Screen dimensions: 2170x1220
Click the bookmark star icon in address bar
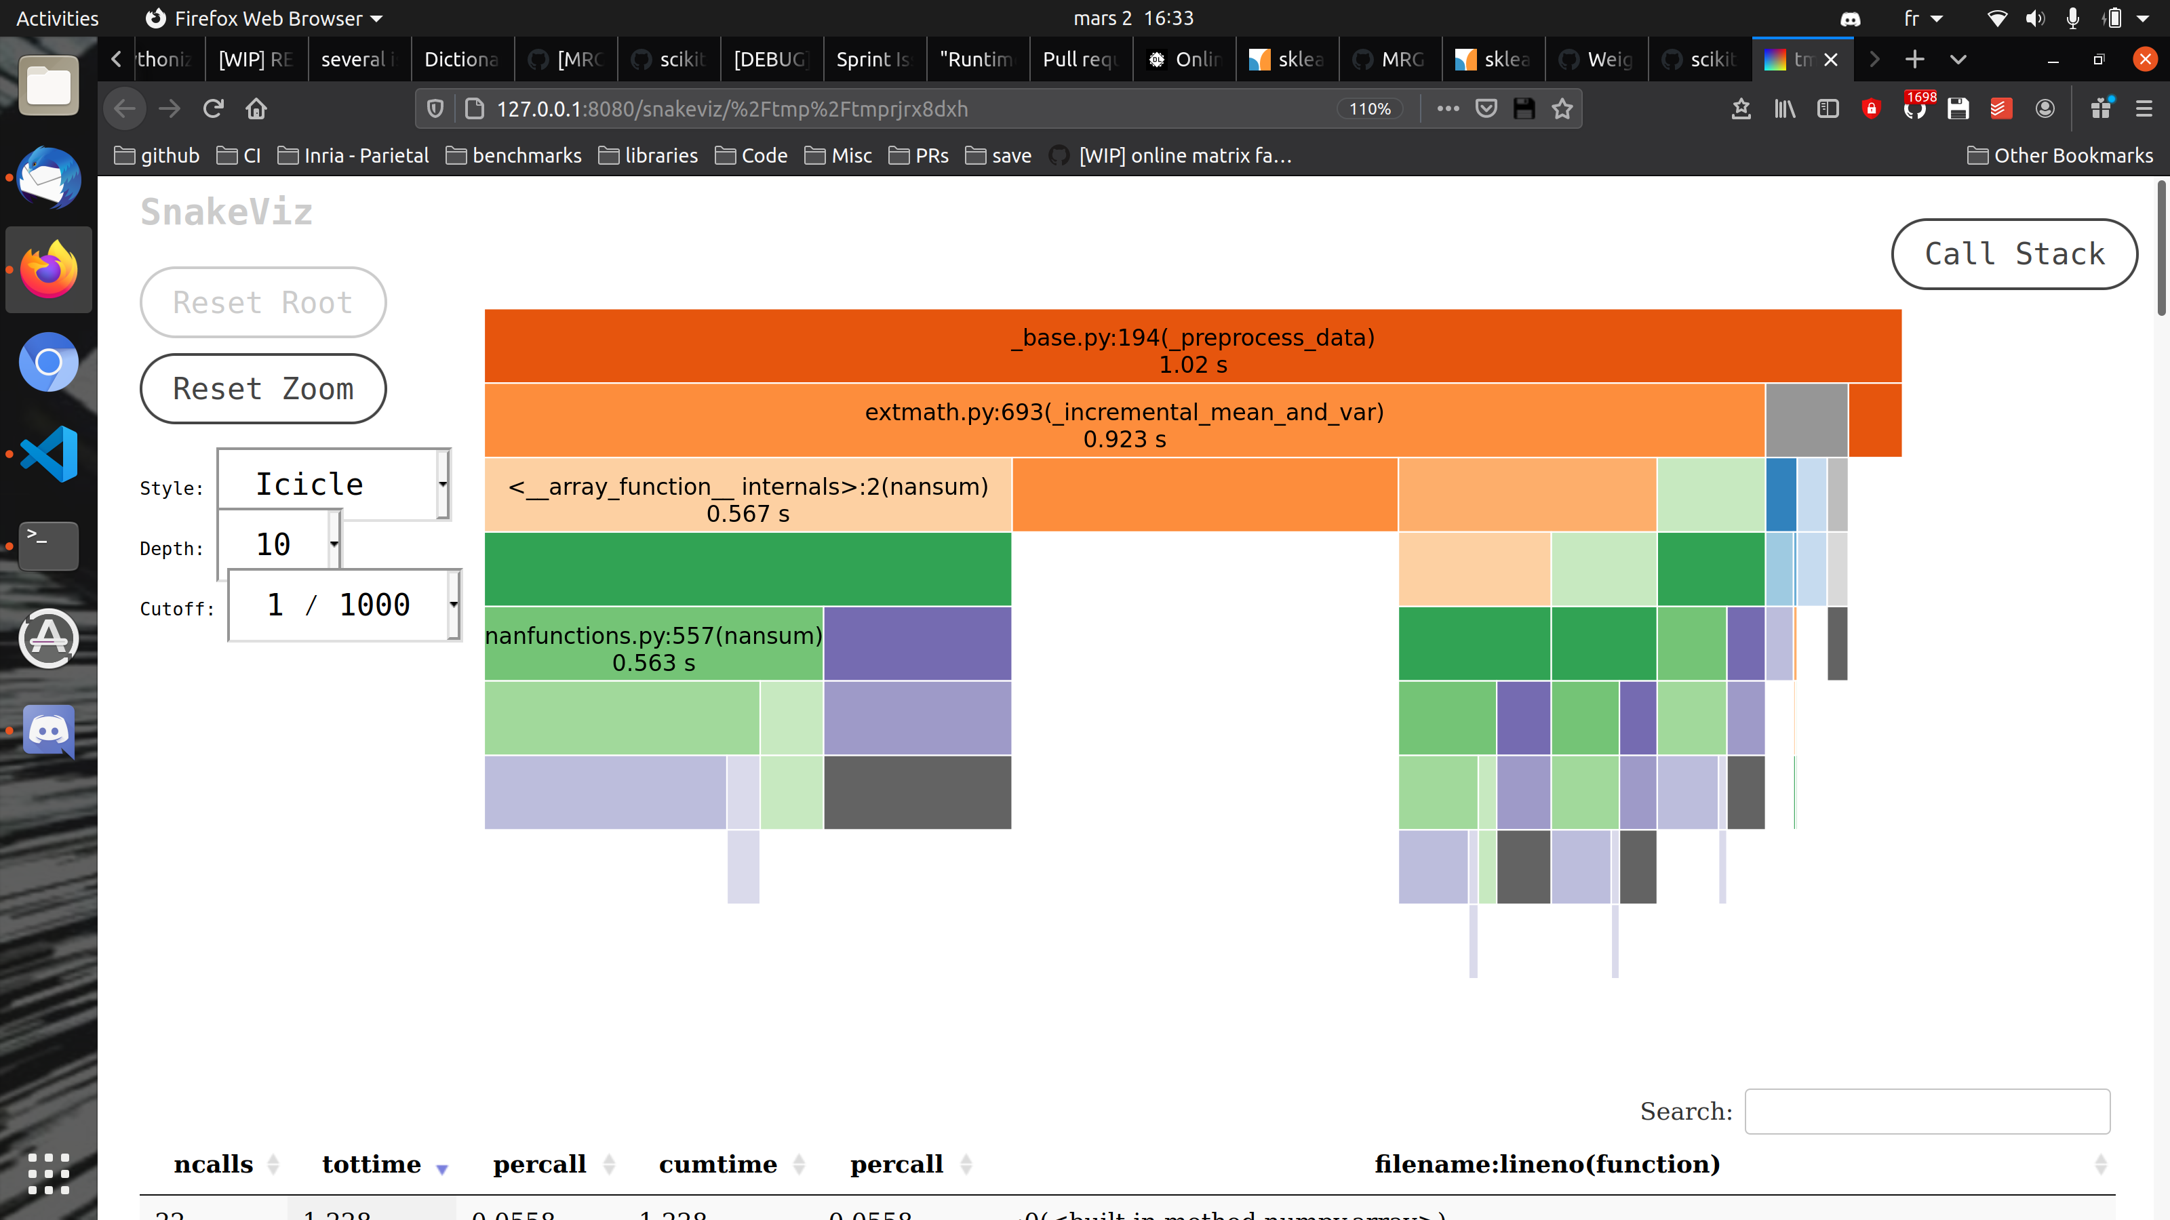pos(1562,108)
